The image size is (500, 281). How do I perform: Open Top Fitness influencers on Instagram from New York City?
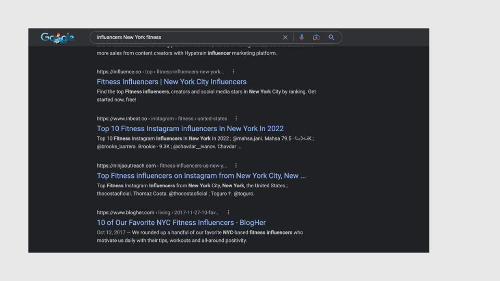[201, 175]
